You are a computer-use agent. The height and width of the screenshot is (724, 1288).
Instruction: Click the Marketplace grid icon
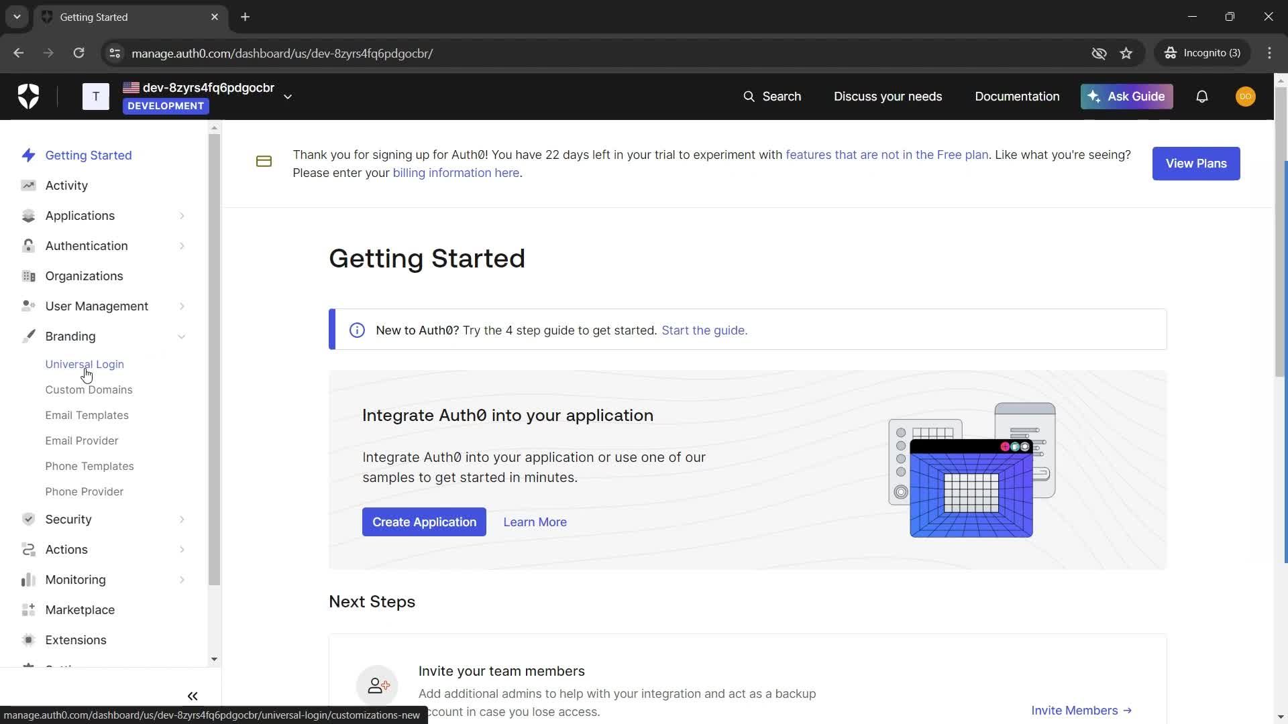tap(28, 610)
